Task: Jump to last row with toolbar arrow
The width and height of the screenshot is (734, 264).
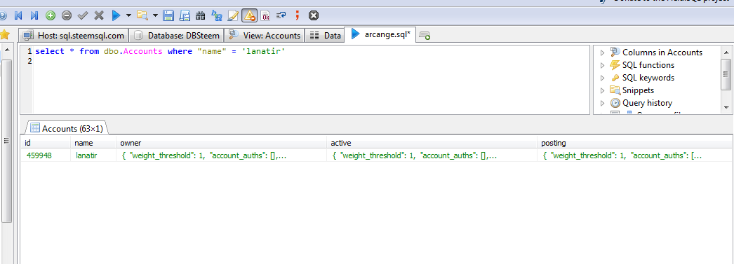Action: coord(34,15)
